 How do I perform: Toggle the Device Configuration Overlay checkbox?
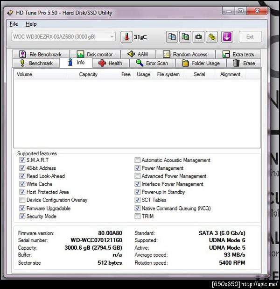coord(22,200)
